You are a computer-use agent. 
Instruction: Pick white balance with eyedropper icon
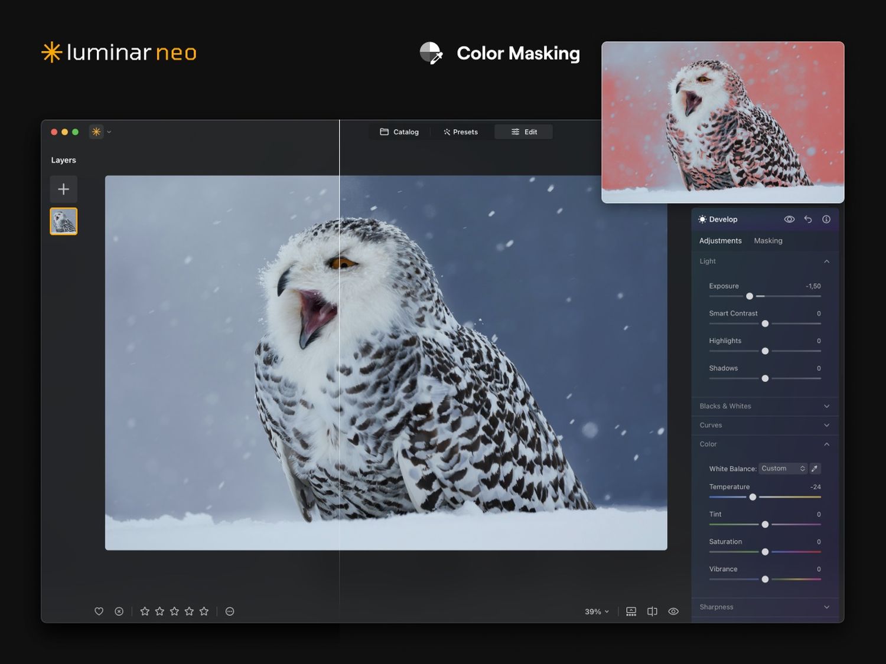point(815,469)
